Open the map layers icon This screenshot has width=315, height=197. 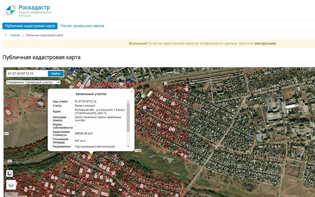11,185
